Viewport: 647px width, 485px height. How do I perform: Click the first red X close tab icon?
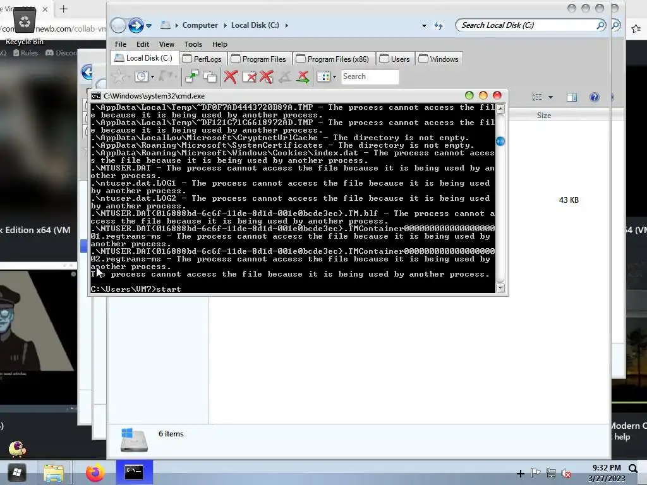pos(231,76)
